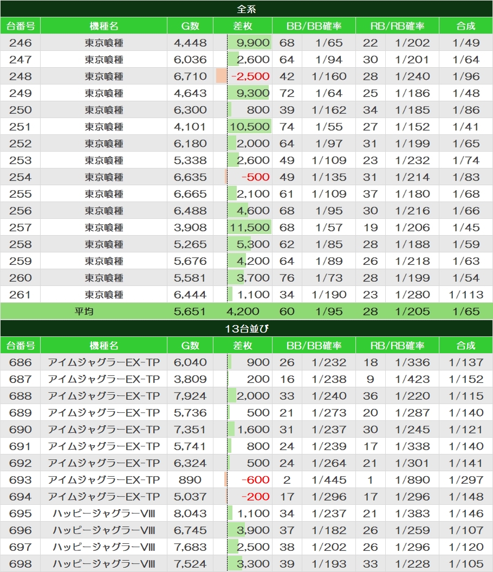Click the 全系 section title bar
Image resolution: width=493 pixels, height=572 pixels.
click(246, 9)
